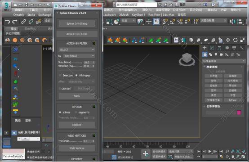Toggle the EXPLODE section green indicator

coord(94,107)
